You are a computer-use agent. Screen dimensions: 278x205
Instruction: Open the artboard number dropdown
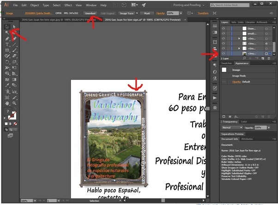59,201
